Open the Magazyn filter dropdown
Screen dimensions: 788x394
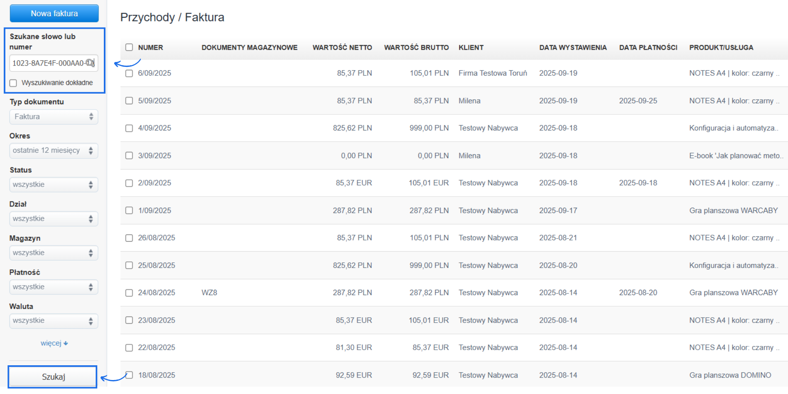[x=53, y=252]
